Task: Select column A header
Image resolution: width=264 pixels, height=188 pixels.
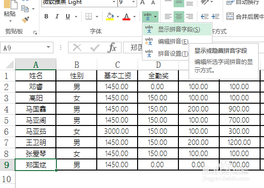Action: click(x=35, y=64)
